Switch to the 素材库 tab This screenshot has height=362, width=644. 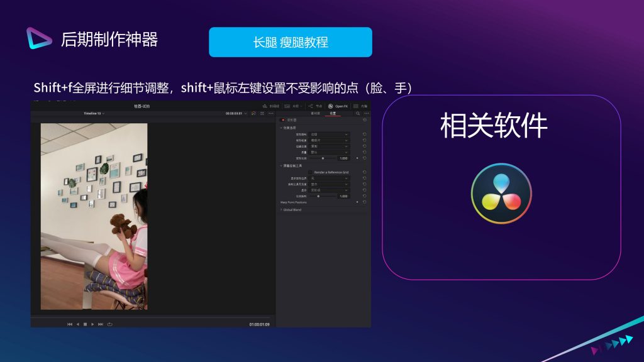click(x=315, y=113)
